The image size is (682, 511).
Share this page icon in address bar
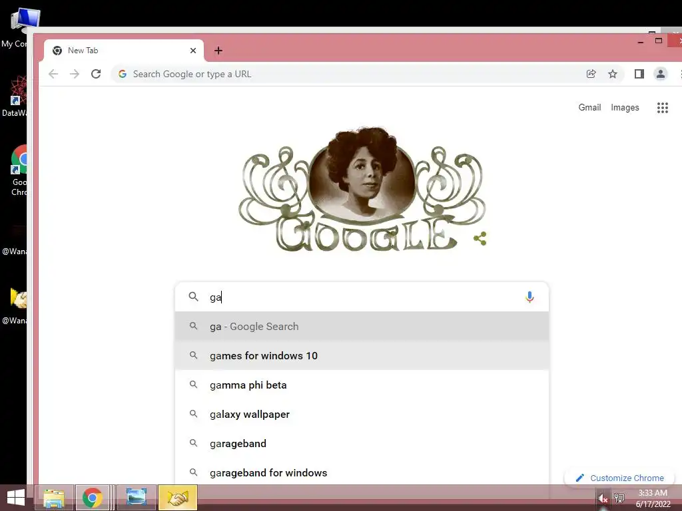(x=591, y=74)
